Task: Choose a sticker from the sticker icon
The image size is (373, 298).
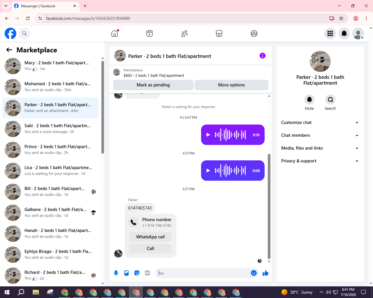Action: 137,273
